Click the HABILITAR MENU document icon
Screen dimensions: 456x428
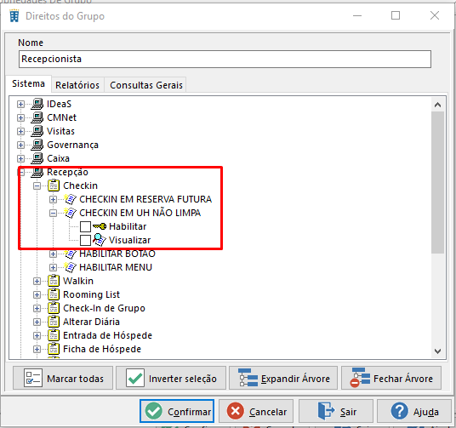coord(70,267)
